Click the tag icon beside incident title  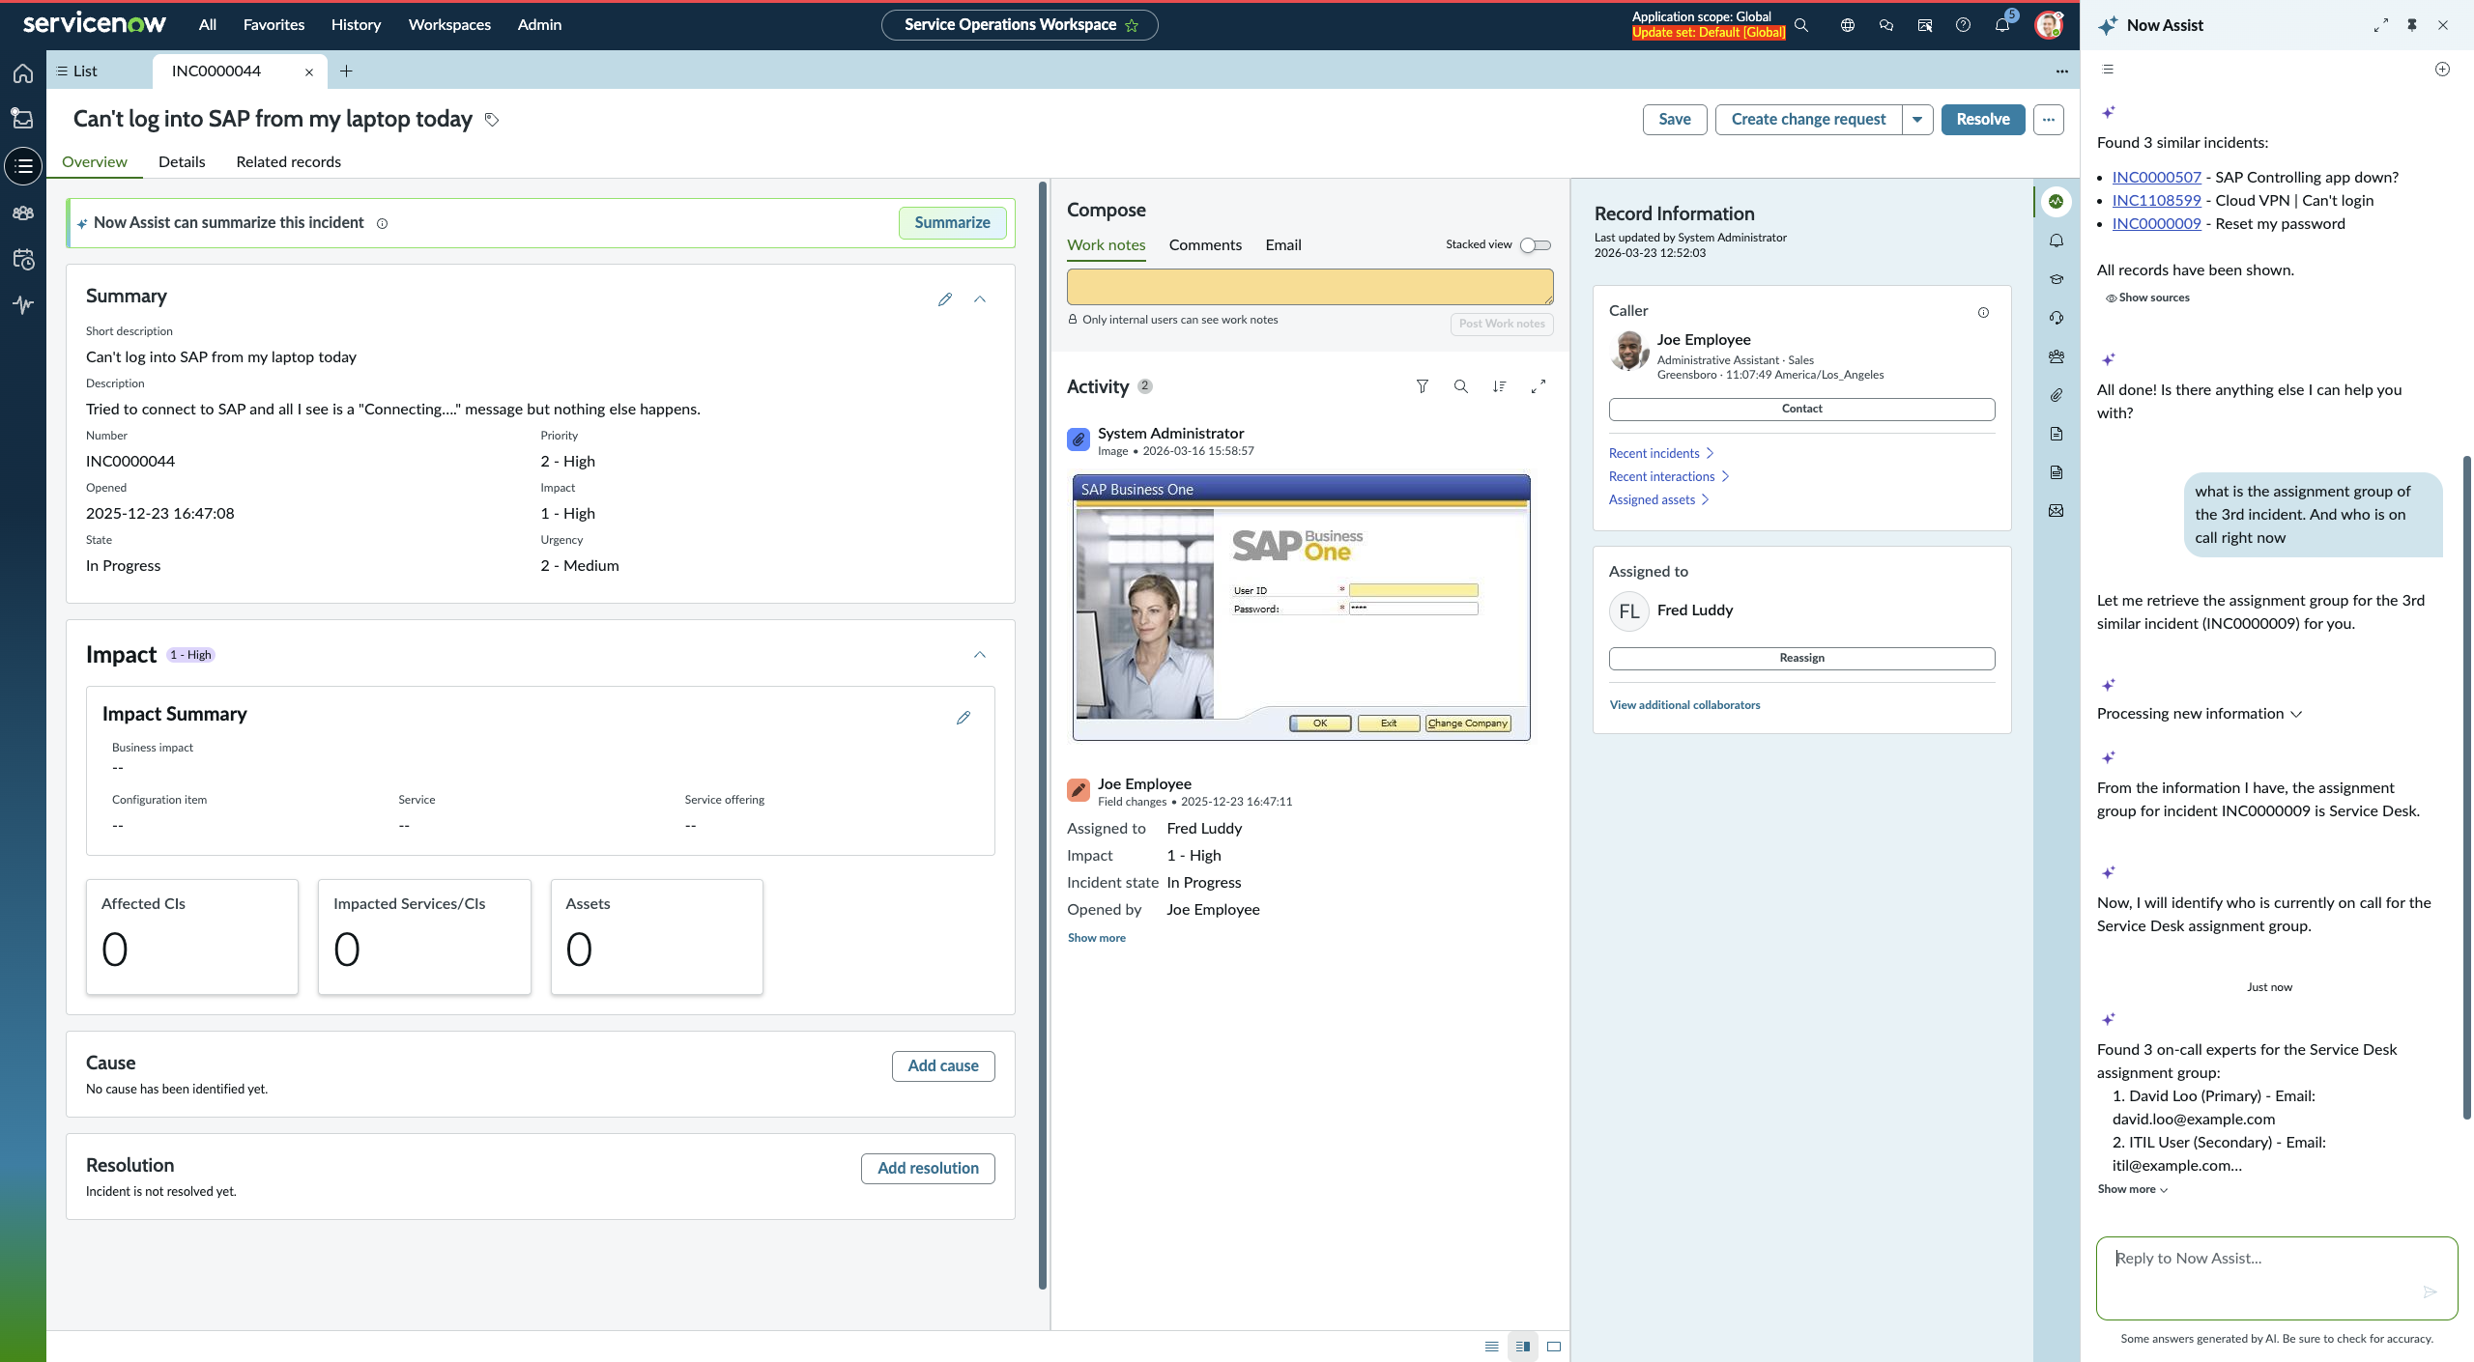point(492,120)
